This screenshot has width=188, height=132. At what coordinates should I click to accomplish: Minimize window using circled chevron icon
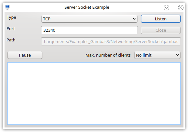pos(166,7)
